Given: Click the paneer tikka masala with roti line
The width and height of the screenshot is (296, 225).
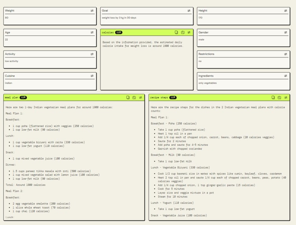Looking at the screenshot, I should tap(51, 171).
